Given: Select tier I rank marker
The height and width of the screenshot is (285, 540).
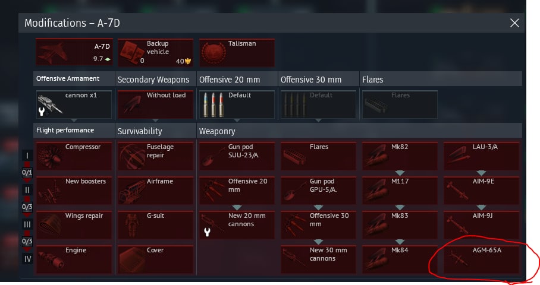Looking at the screenshot, I should 27,156.
